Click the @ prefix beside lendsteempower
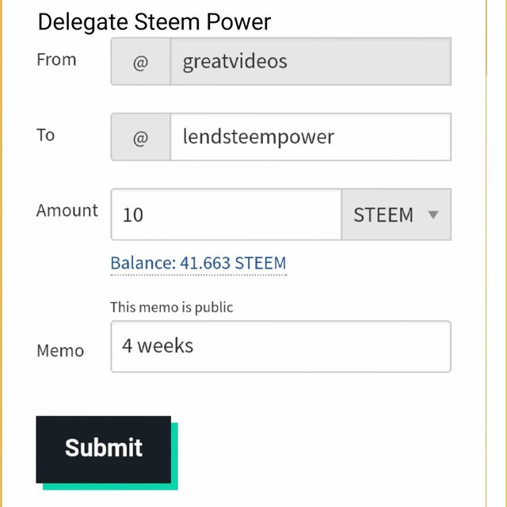This screenshot has width=507, height=507. 141,137
